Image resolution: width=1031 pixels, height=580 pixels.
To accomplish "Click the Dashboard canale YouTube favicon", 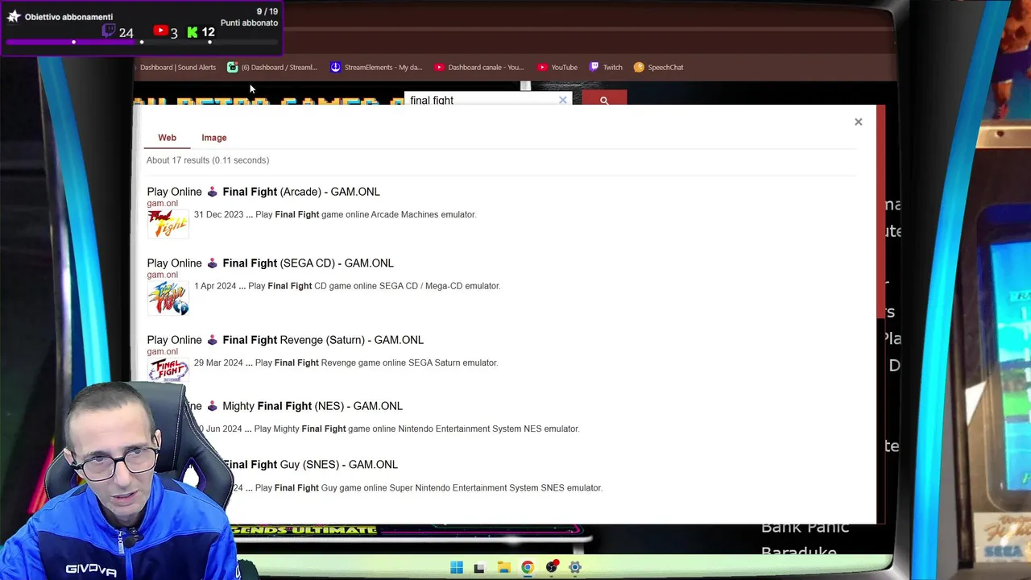I will click(x=439, y=68).
